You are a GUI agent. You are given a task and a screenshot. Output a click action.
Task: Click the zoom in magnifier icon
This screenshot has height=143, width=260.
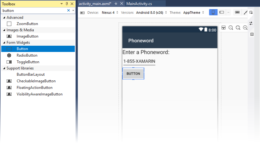[x=245, y=28]
